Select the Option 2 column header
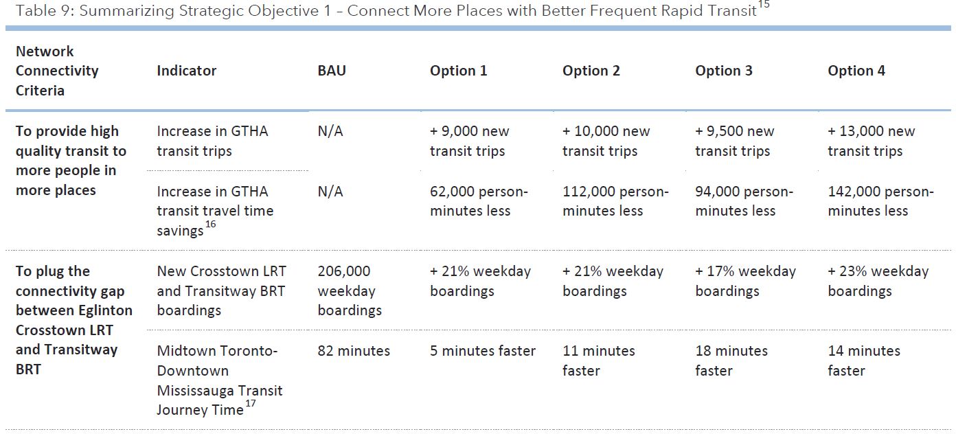 [591, 71]
